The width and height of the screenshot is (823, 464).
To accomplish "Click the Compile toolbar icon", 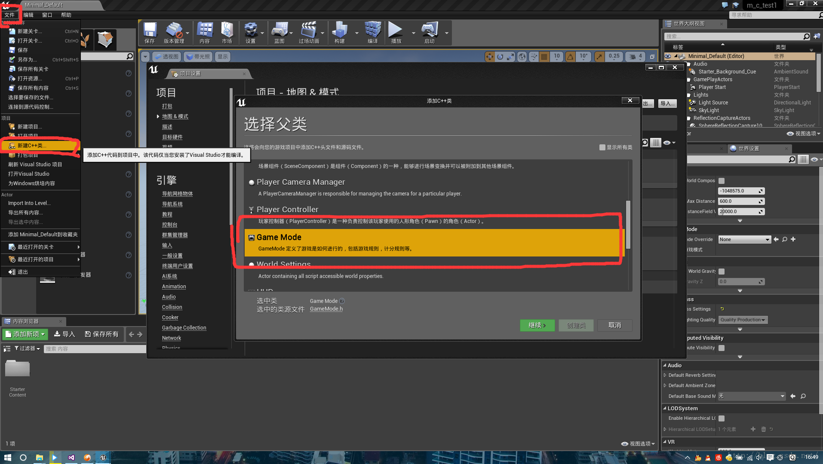I will coord(373,33).
